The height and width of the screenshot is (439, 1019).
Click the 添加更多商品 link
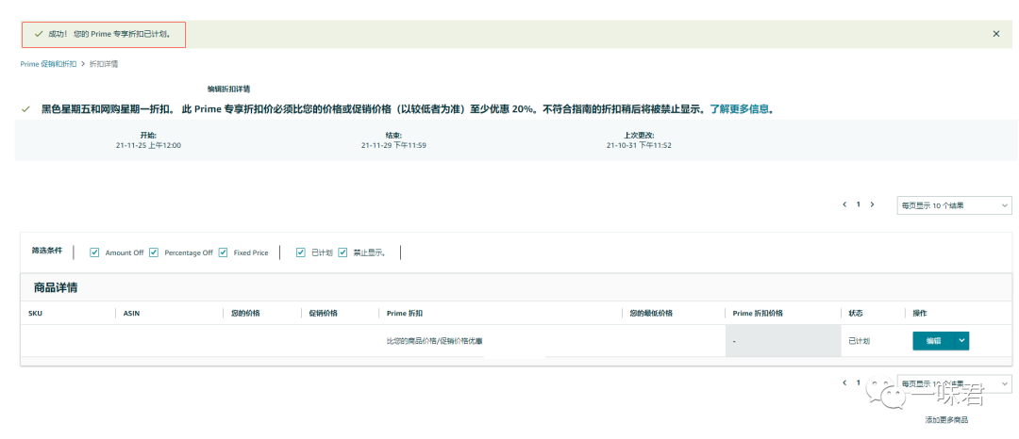(946, 420)
